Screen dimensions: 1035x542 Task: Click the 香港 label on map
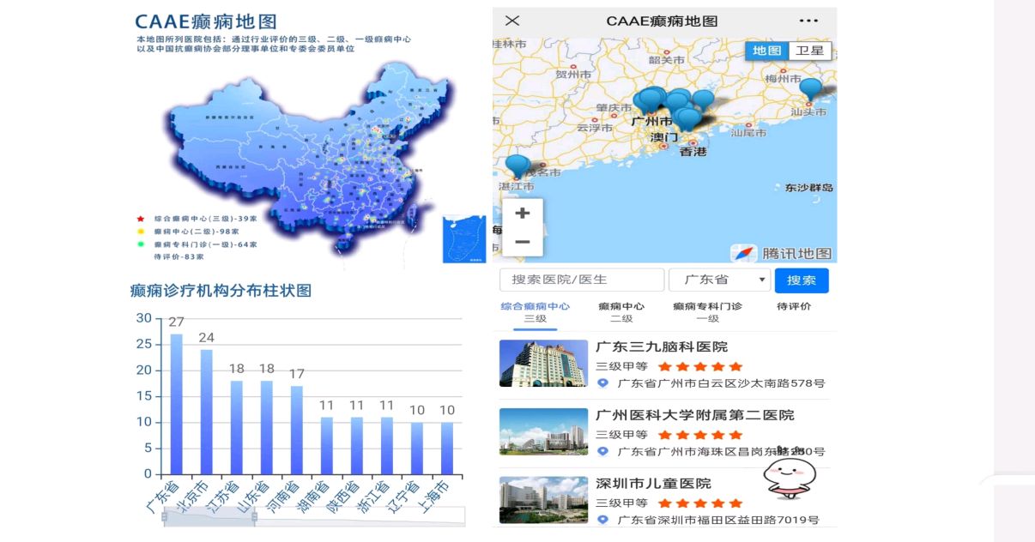(693, 152)
